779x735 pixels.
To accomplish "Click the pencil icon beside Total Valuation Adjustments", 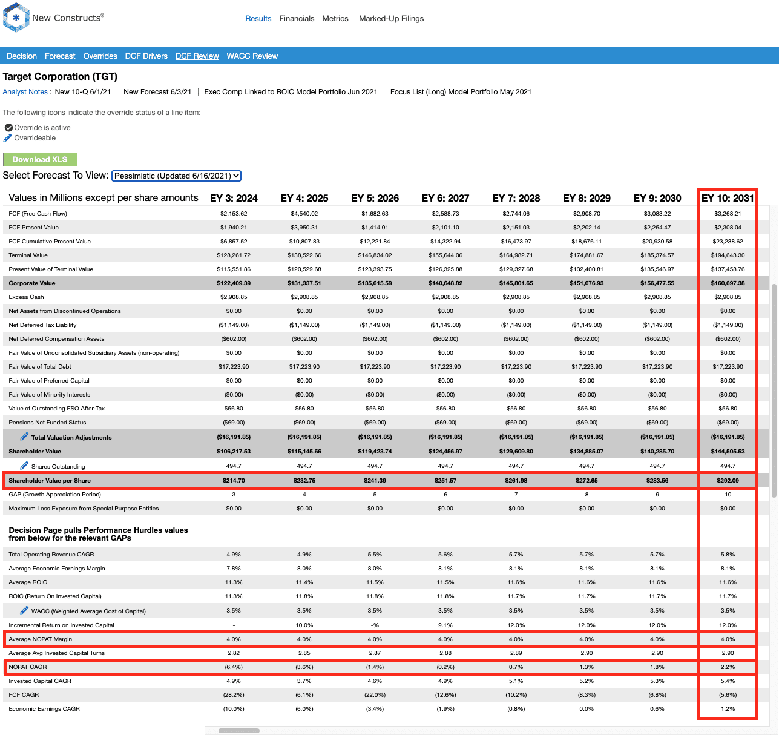I will pos(24,437).
